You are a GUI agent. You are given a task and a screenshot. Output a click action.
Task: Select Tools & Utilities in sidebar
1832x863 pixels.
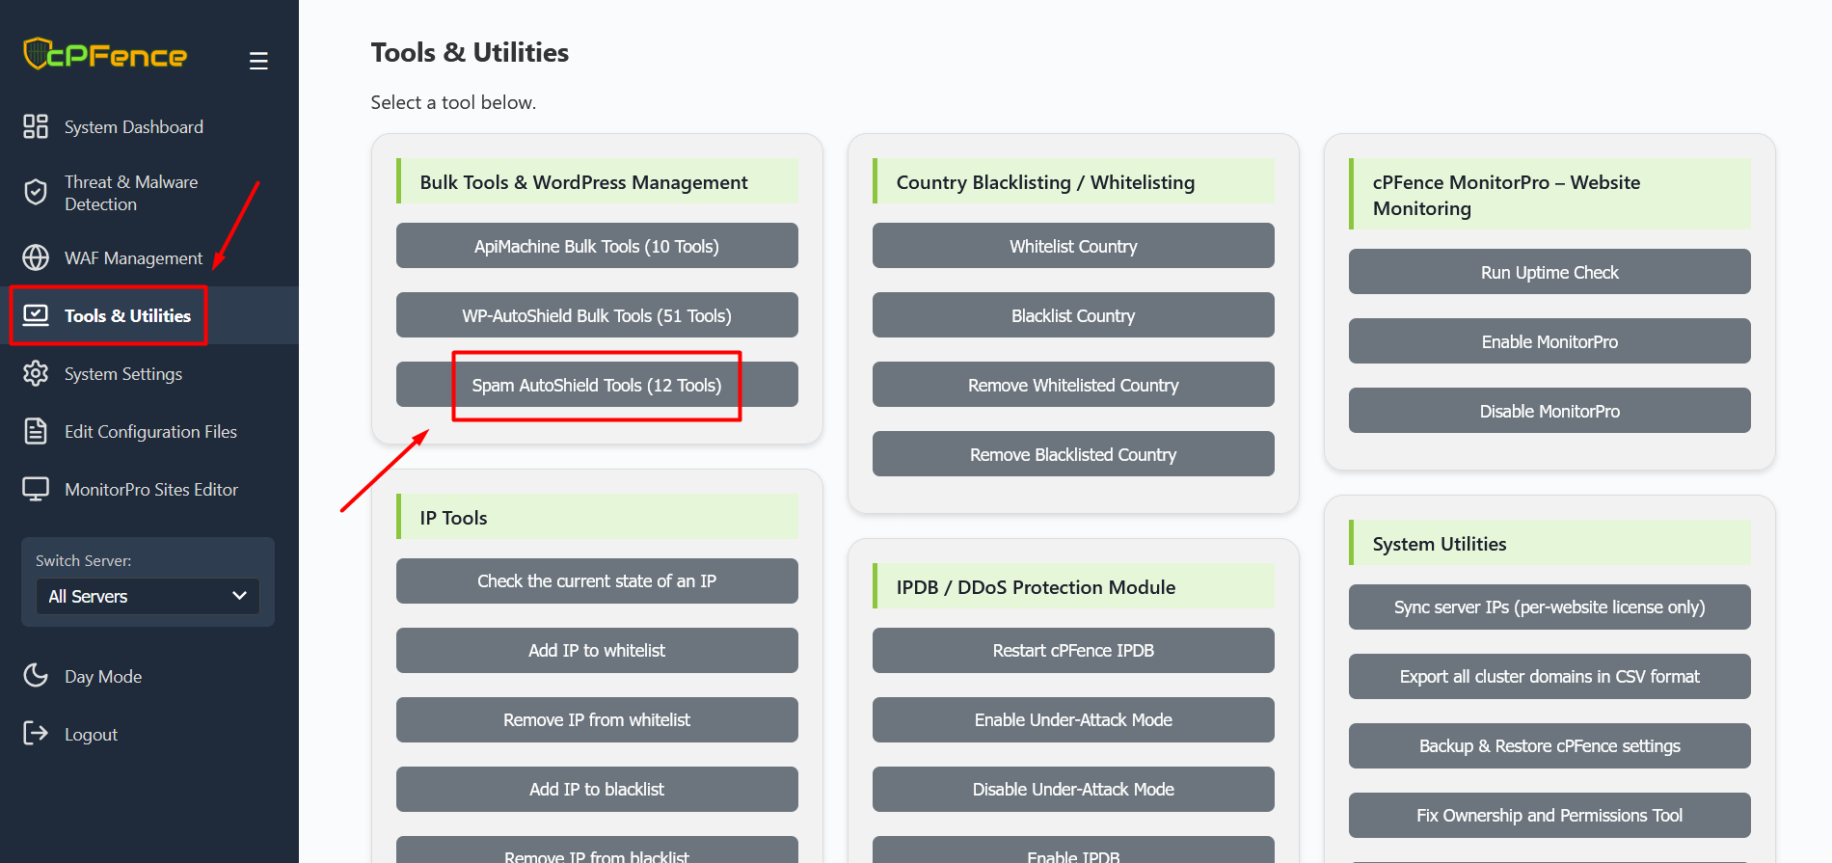[127, 315]
